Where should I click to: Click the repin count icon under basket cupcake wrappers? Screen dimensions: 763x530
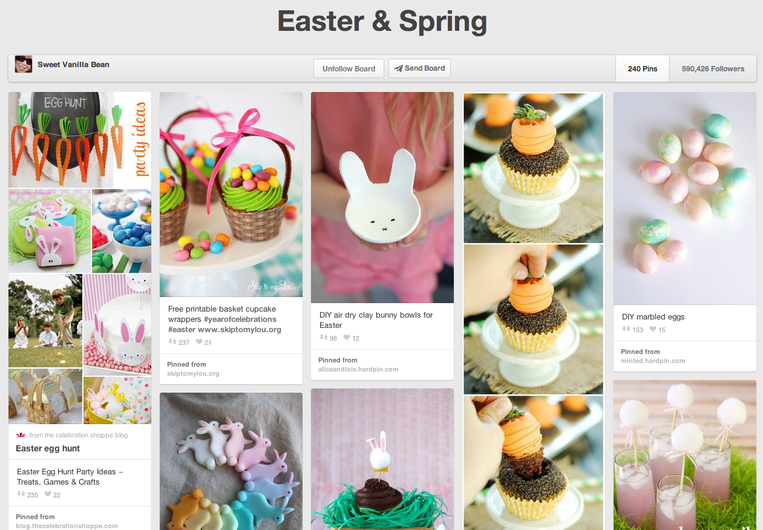172,342
